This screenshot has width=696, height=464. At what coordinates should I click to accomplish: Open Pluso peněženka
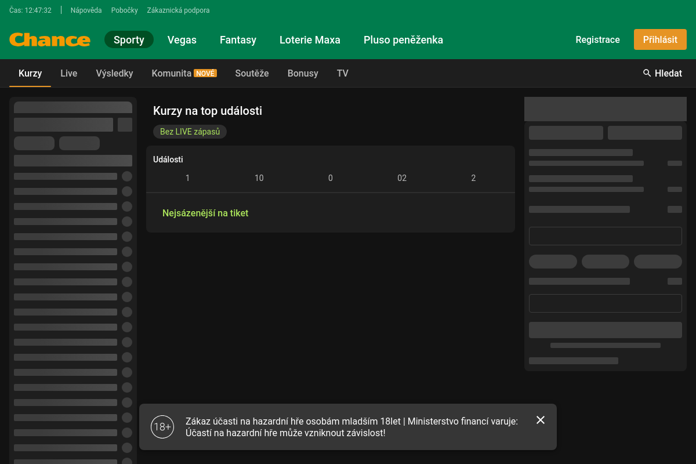coord(403,40)
